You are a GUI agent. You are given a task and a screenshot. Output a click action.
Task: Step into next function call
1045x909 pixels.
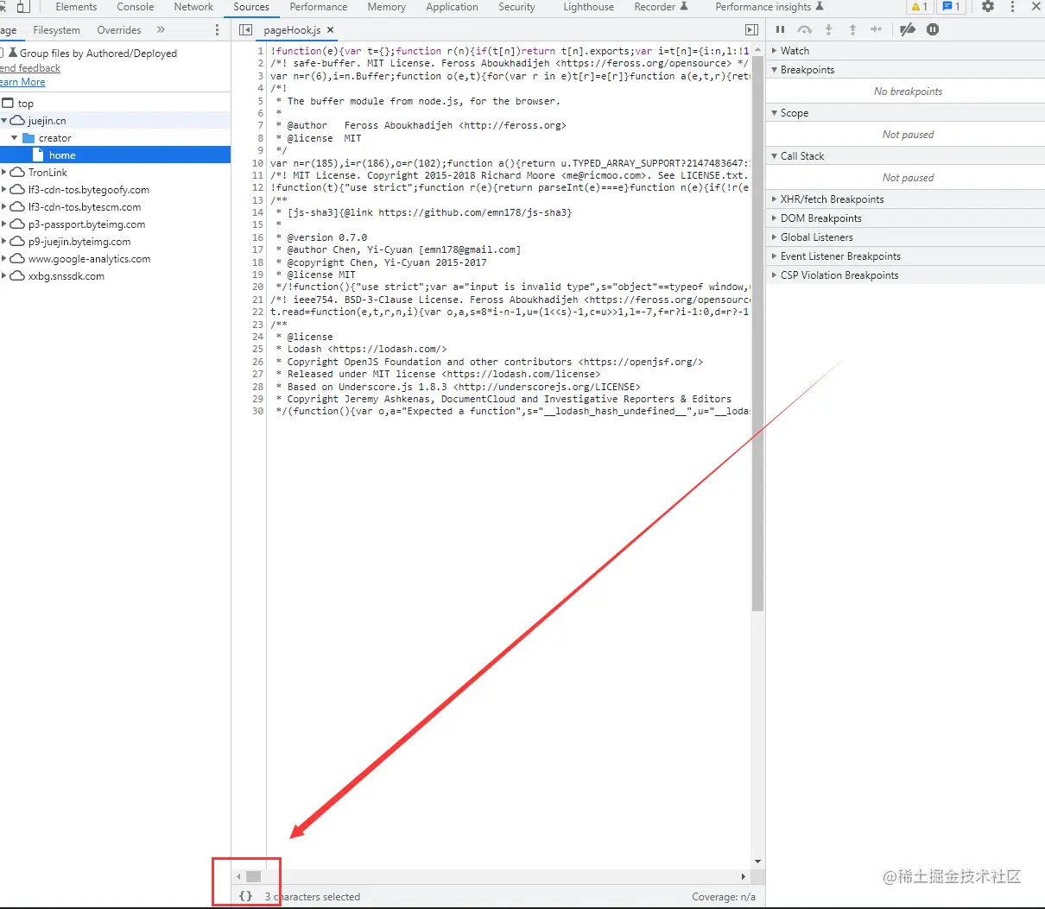tap(829, 29)
